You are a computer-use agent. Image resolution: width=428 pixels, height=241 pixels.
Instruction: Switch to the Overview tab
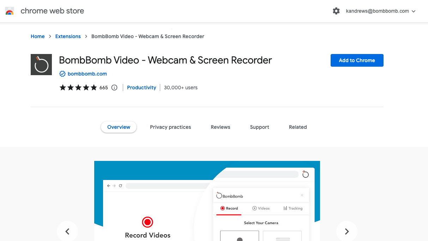coord(119,127)
